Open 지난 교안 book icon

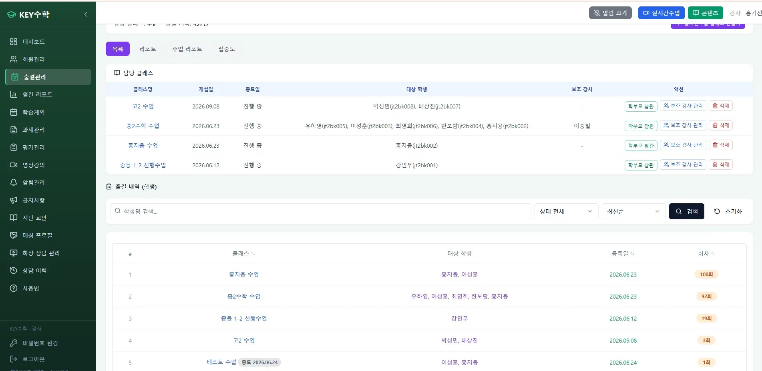(14, 218)
